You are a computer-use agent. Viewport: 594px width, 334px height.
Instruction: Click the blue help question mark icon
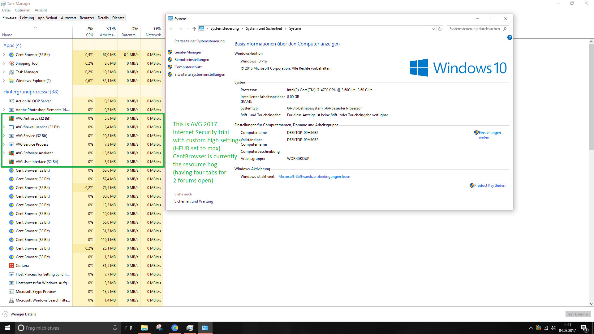pyautogui.click(x=510, y=37)
